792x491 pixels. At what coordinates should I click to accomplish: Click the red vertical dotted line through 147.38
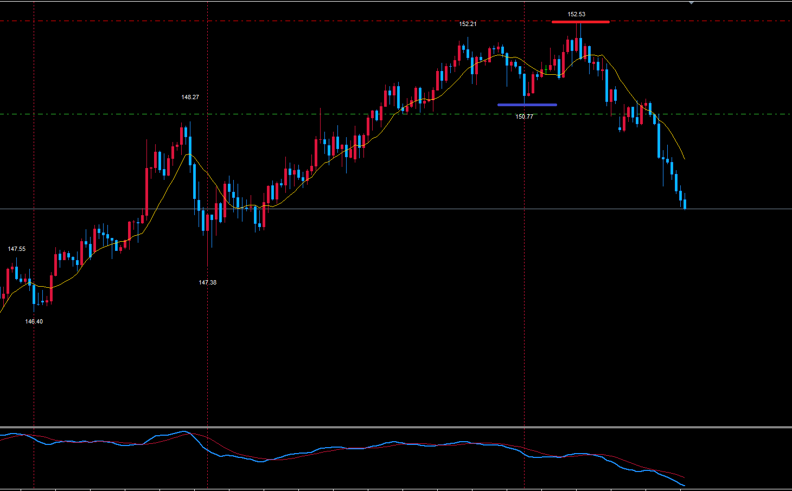point(208,352)
